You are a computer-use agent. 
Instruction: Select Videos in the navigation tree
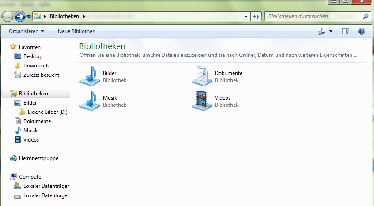point(31,140)
